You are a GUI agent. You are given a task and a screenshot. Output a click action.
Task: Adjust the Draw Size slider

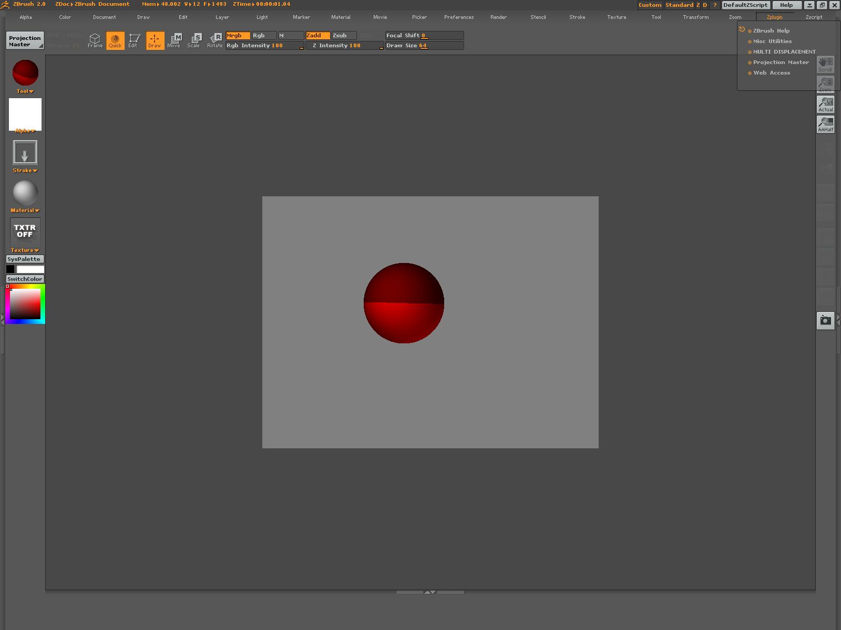point(424,46)
